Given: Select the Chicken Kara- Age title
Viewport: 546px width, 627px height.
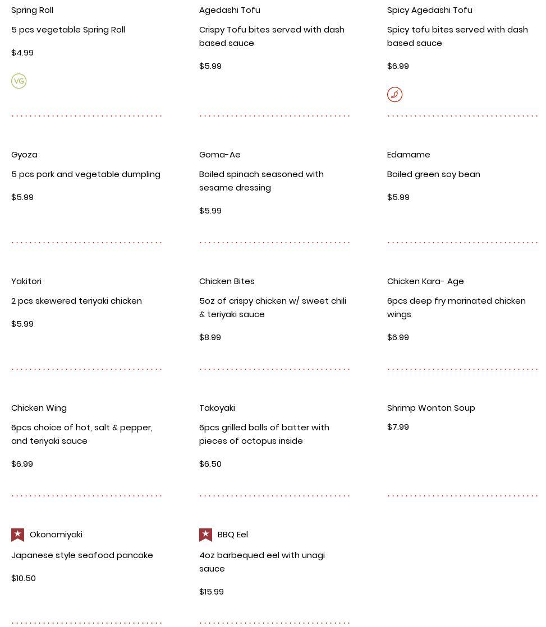Looking at the screenshot, I should 425,281.
